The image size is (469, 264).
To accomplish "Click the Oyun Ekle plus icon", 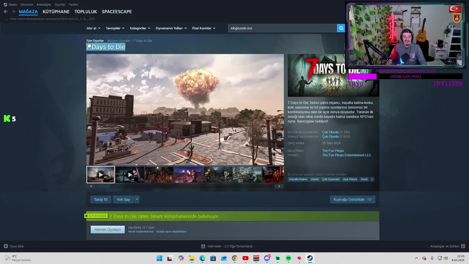I will (5, 246).
